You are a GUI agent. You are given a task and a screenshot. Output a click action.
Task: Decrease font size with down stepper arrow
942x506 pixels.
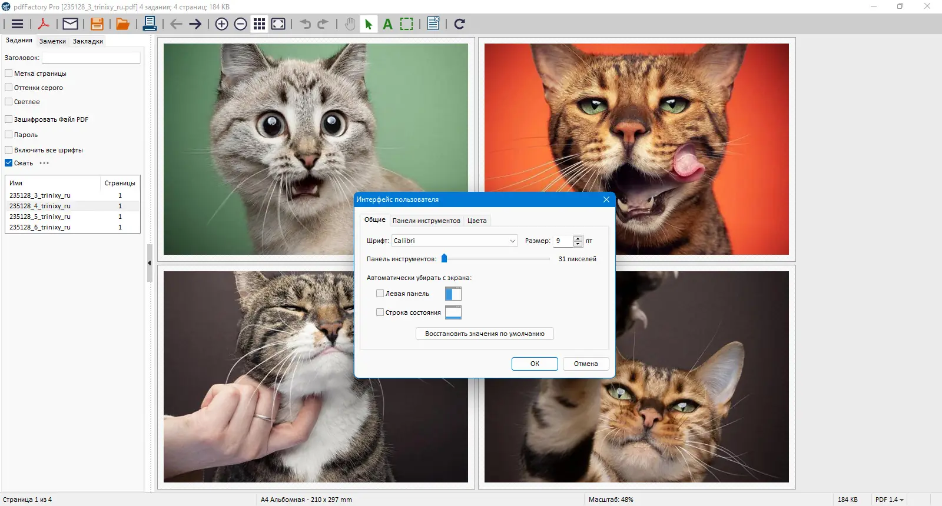coord(578,244)
